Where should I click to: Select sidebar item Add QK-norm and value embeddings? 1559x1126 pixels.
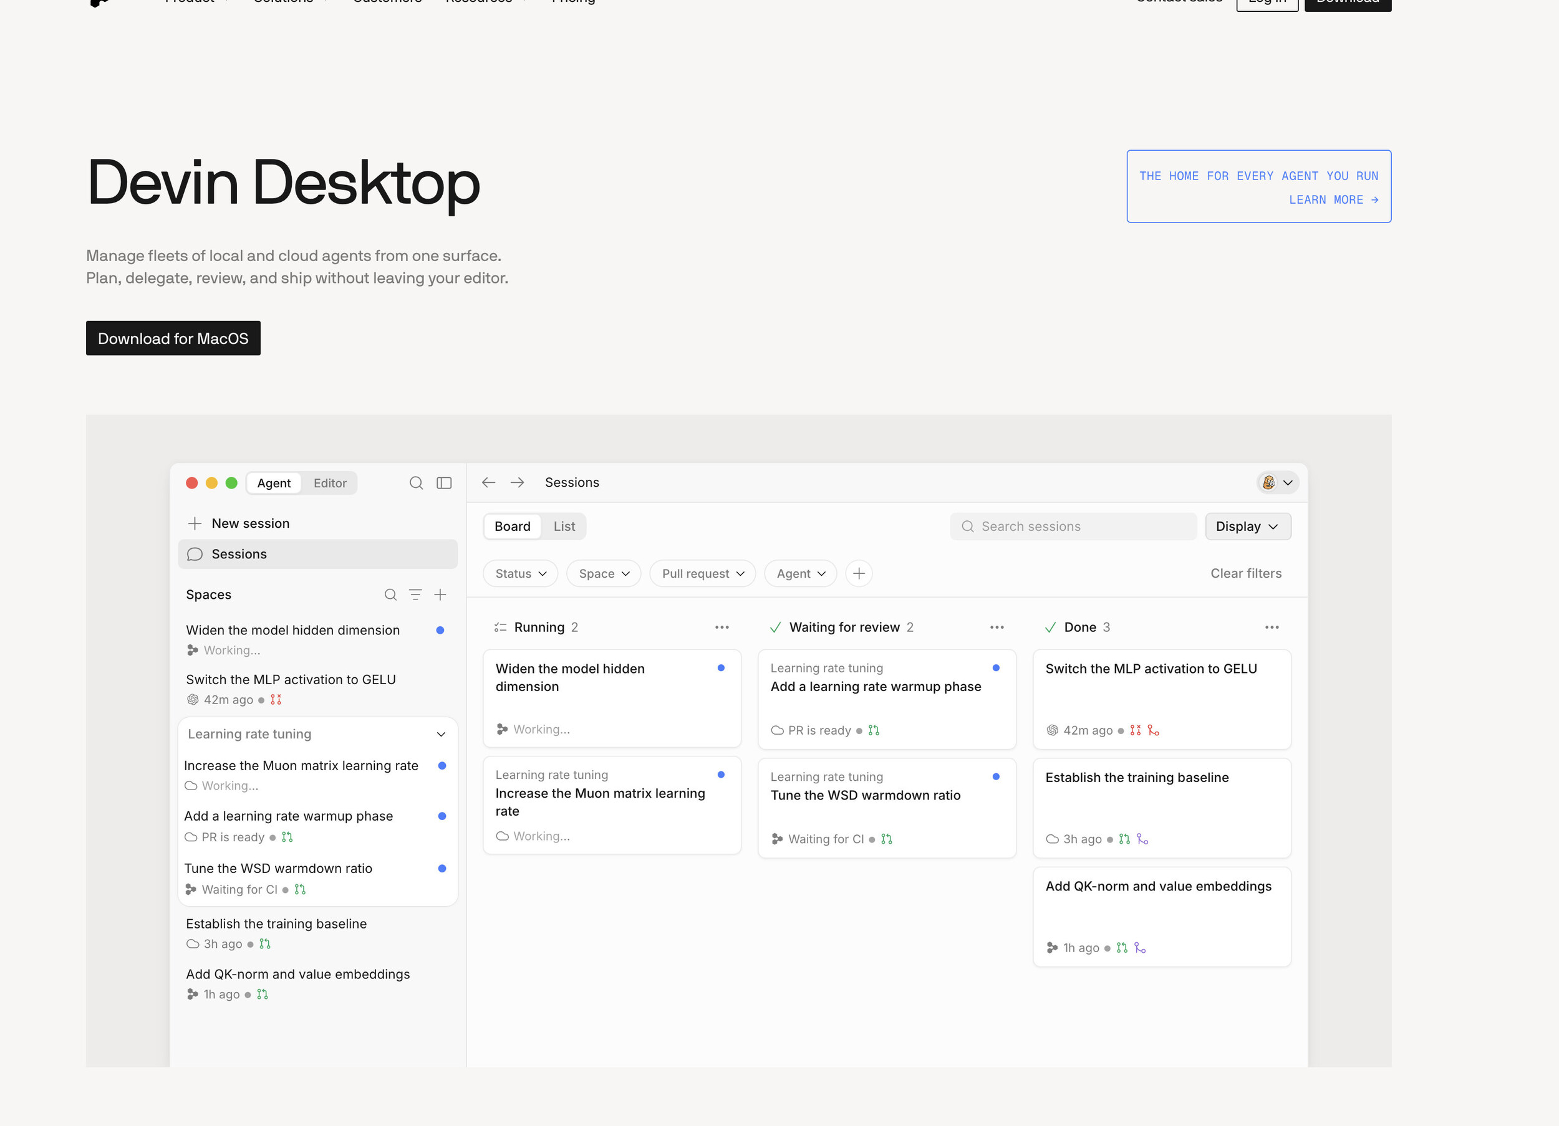(316, 984)
